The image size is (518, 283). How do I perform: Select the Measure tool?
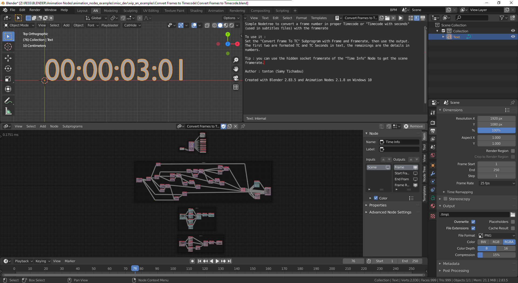click(x=8, y=111)
